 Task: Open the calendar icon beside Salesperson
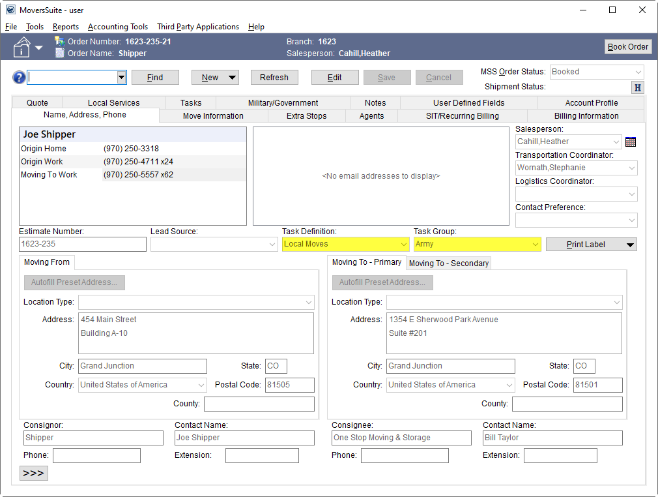click(630, 142)
